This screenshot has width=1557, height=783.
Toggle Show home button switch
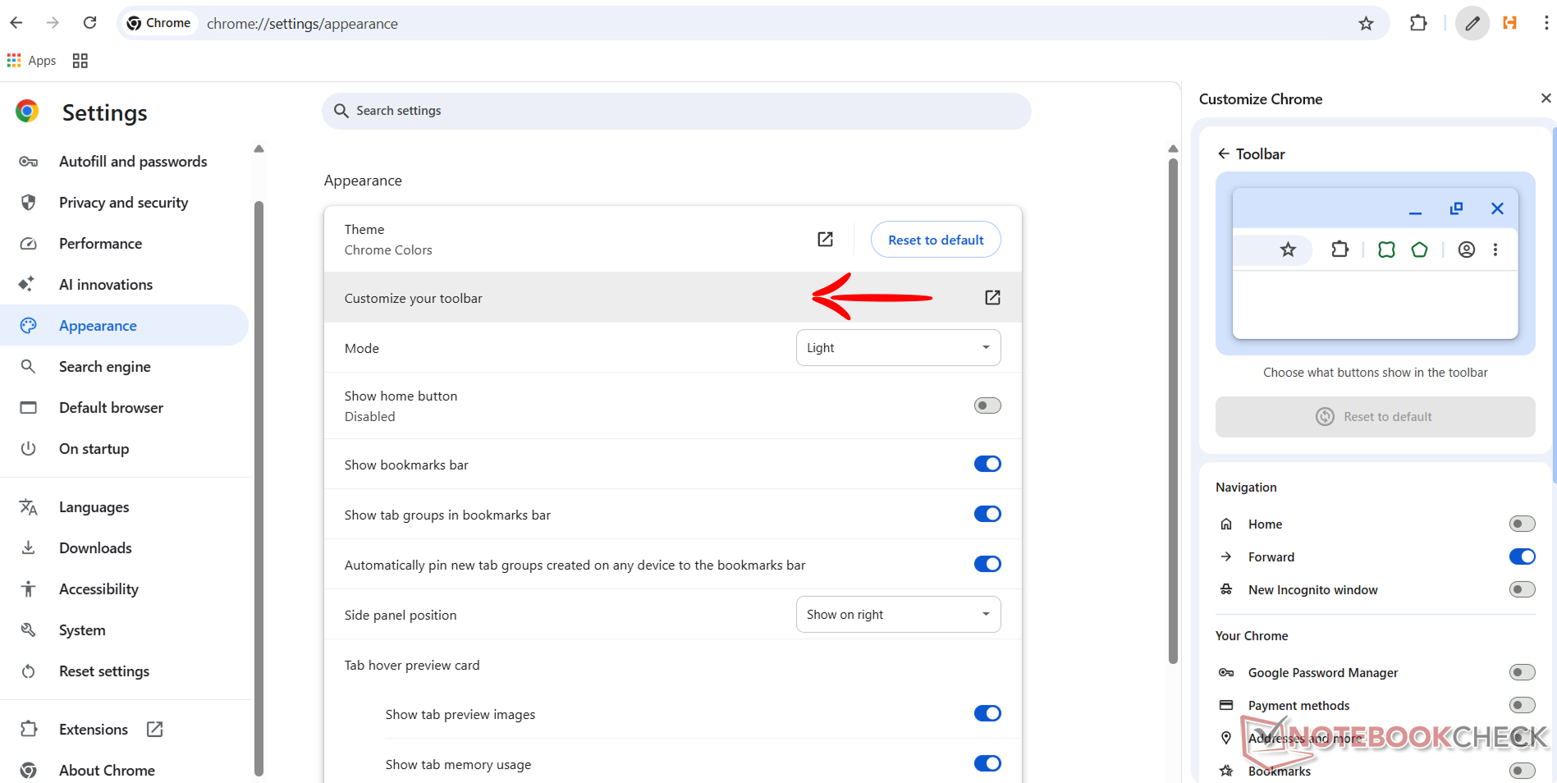click(987, 405)
